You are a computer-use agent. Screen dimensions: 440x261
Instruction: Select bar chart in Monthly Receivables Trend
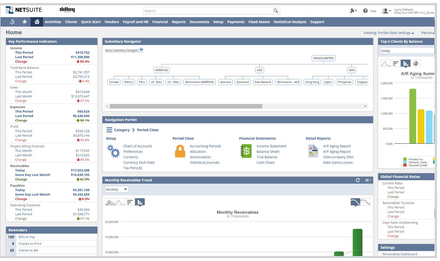tap(130, 202)
